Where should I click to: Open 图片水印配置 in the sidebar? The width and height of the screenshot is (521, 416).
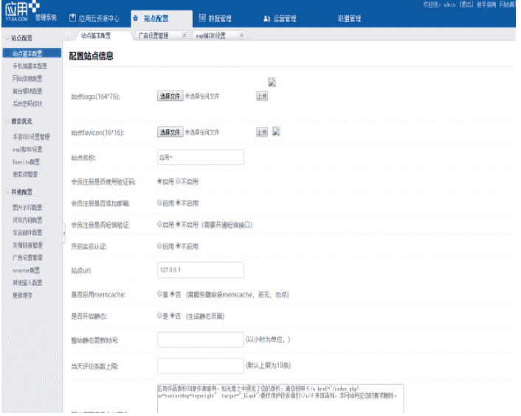click(x=27, y=207)
